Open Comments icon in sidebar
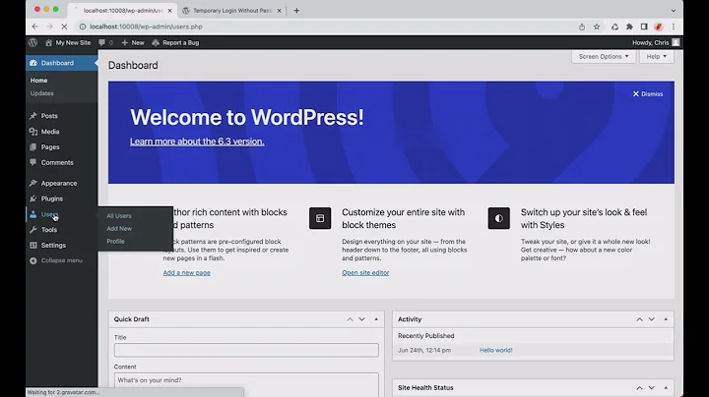This screenshot has height=397, width=709. tap(33, 162)
